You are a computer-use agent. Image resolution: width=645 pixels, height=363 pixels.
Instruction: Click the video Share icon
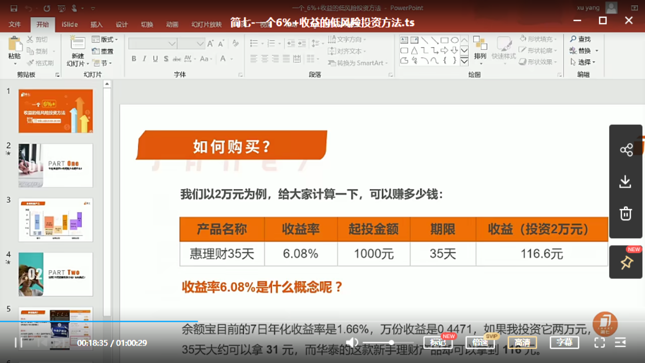pos(626,150)
